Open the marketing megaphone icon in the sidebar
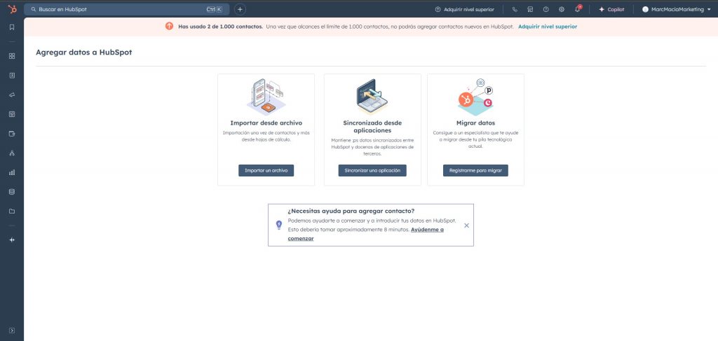The height and width of the screenshot is (341, 718). pyautogui.click(x=12, y=95)
